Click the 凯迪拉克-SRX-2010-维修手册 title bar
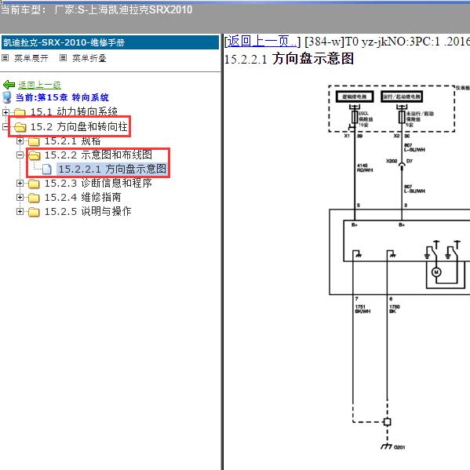 point(110,42)
